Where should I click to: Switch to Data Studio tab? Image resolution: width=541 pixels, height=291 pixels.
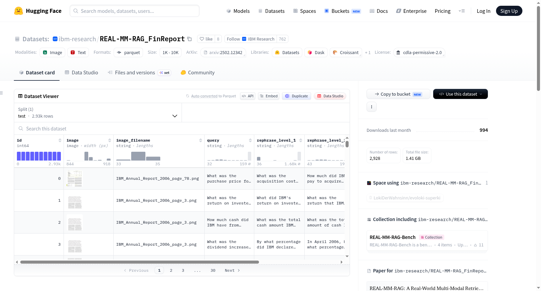[x=81, y=72]
